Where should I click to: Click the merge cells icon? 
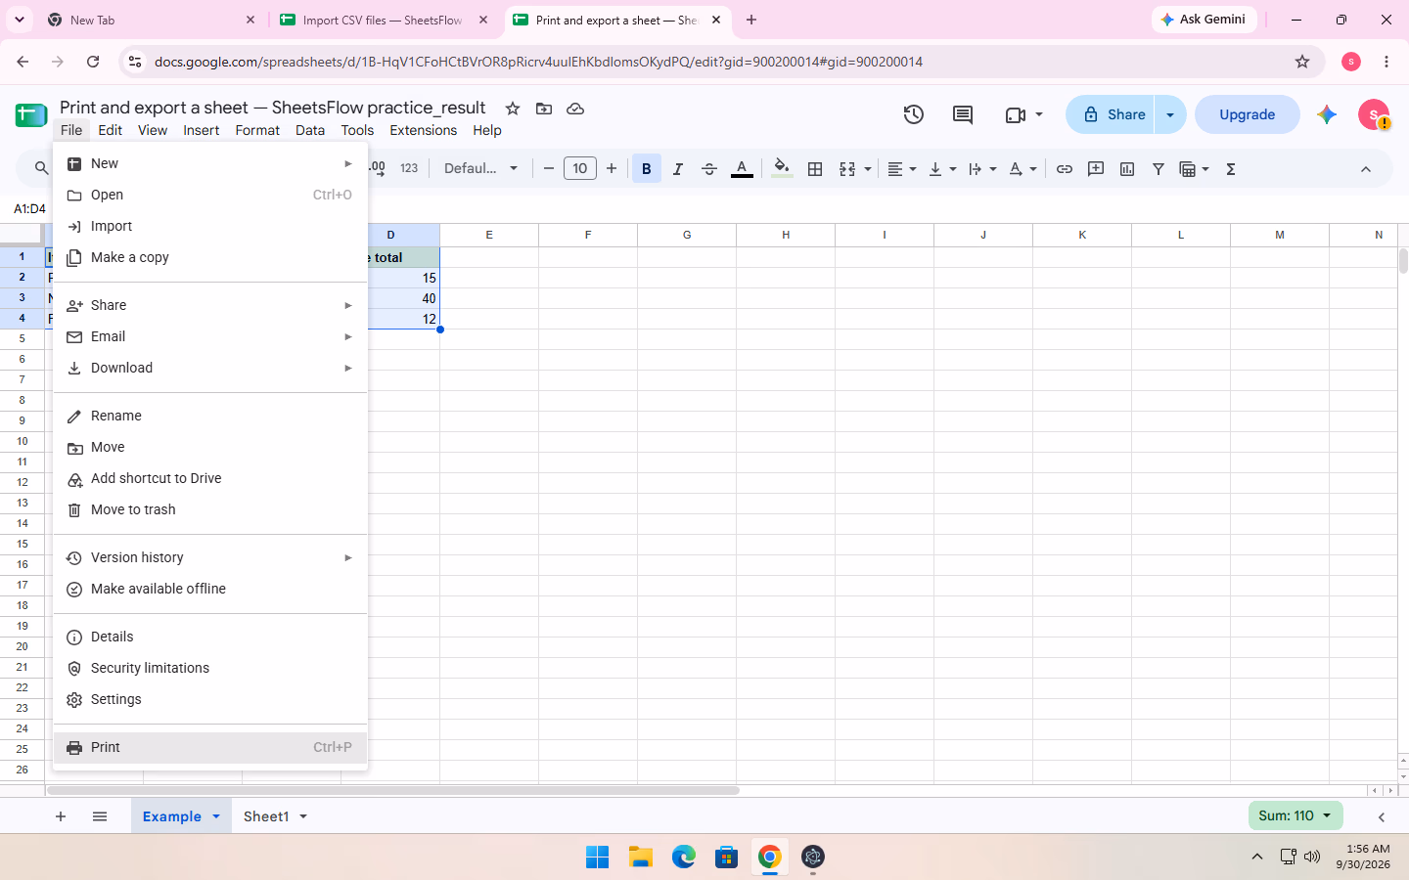[847, 169]
